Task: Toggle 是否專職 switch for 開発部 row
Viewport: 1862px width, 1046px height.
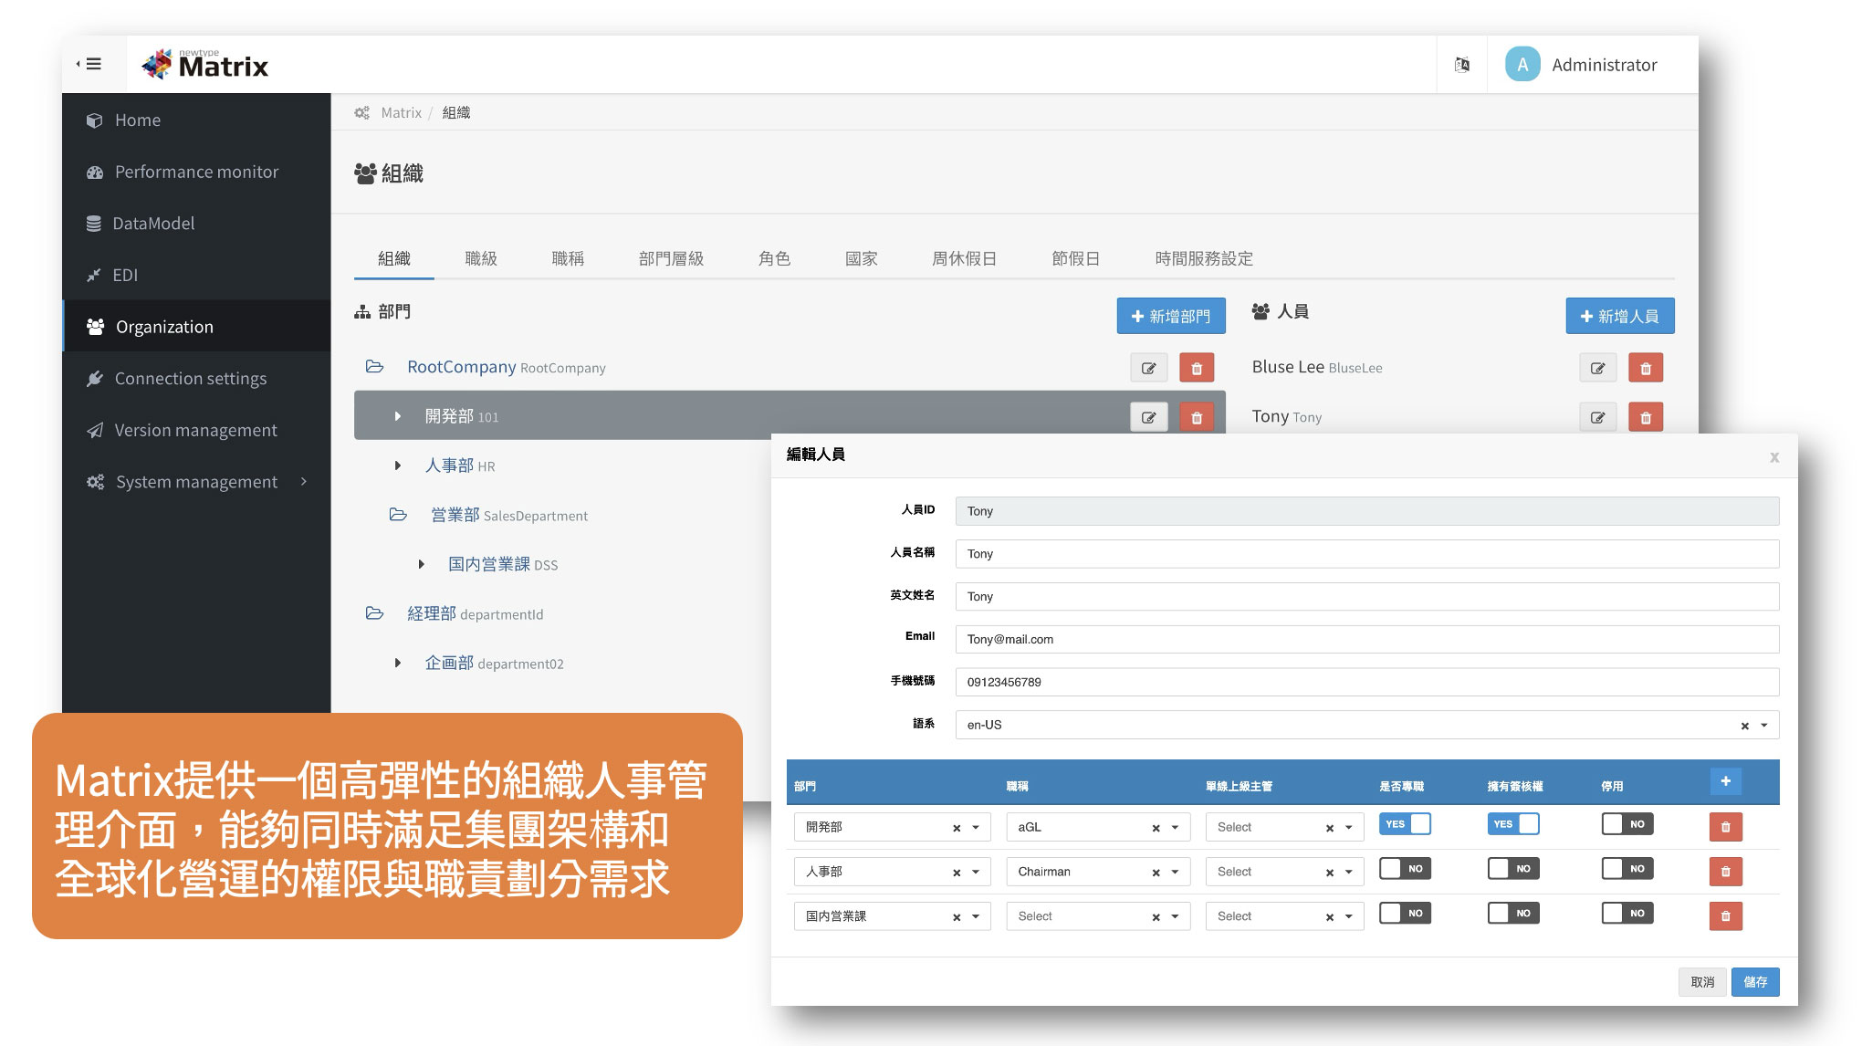Action: click(x=1405, y=824)
